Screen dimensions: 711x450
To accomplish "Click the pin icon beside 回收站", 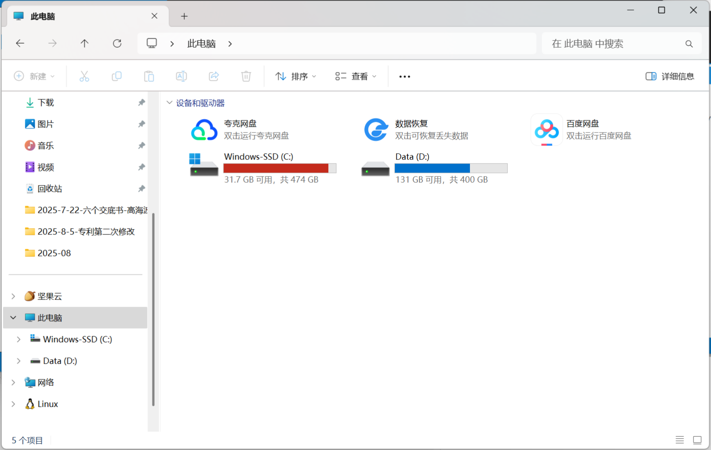I will [x=142, y=189].
